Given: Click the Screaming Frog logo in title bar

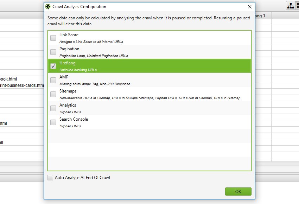Looking at the screenshot, I should tap(48, 7).
